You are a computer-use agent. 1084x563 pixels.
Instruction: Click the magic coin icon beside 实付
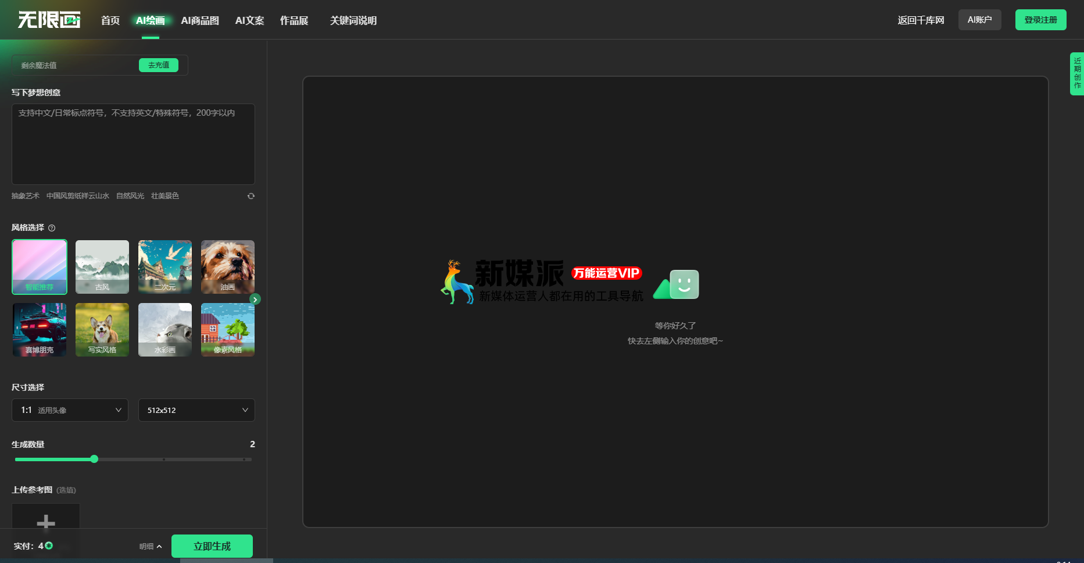point(49,546)
